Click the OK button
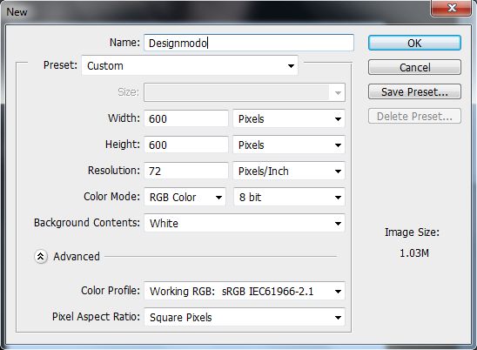This screenshot has width=477, height=350. pos(414,43)
